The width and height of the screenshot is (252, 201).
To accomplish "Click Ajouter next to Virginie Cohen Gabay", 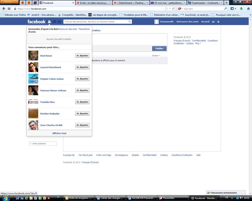I will [82, 79].
